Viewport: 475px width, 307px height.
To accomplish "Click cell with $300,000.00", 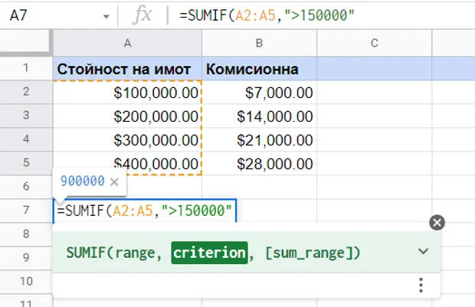I will (127, 139).
